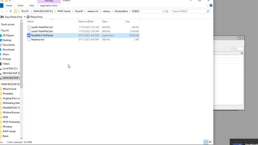This screenshot has width=258, height=145.
Task: Open recent locations dropdown arrow
Action: tap(6, 11)
